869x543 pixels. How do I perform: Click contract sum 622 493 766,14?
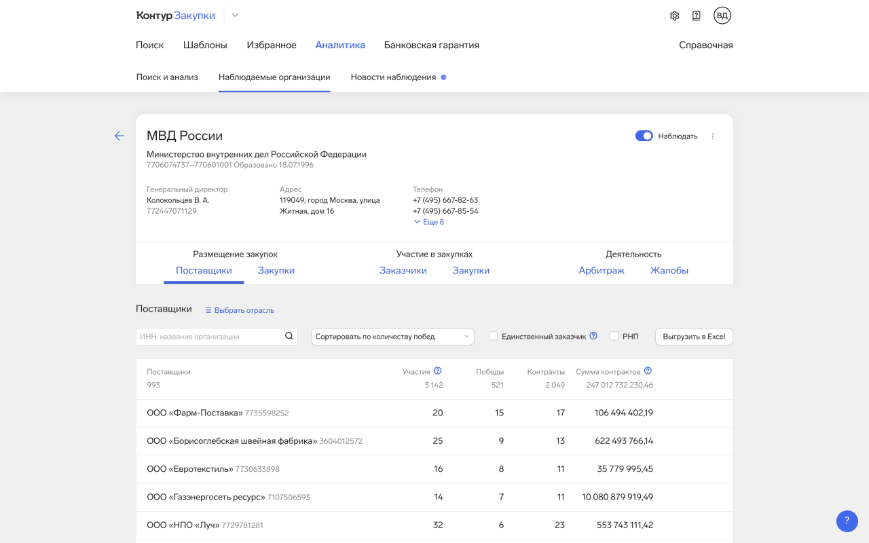coord(624,441)
